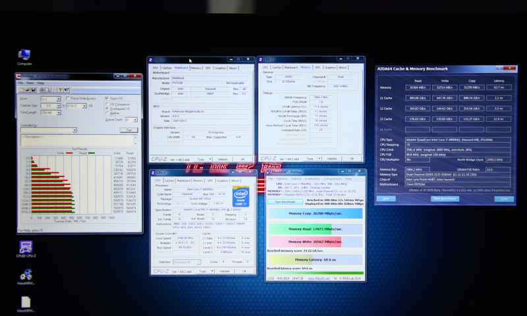Enable Force Write Access checkbox
The height and width of the screenshot is (316, 527).
click(69, 98)
